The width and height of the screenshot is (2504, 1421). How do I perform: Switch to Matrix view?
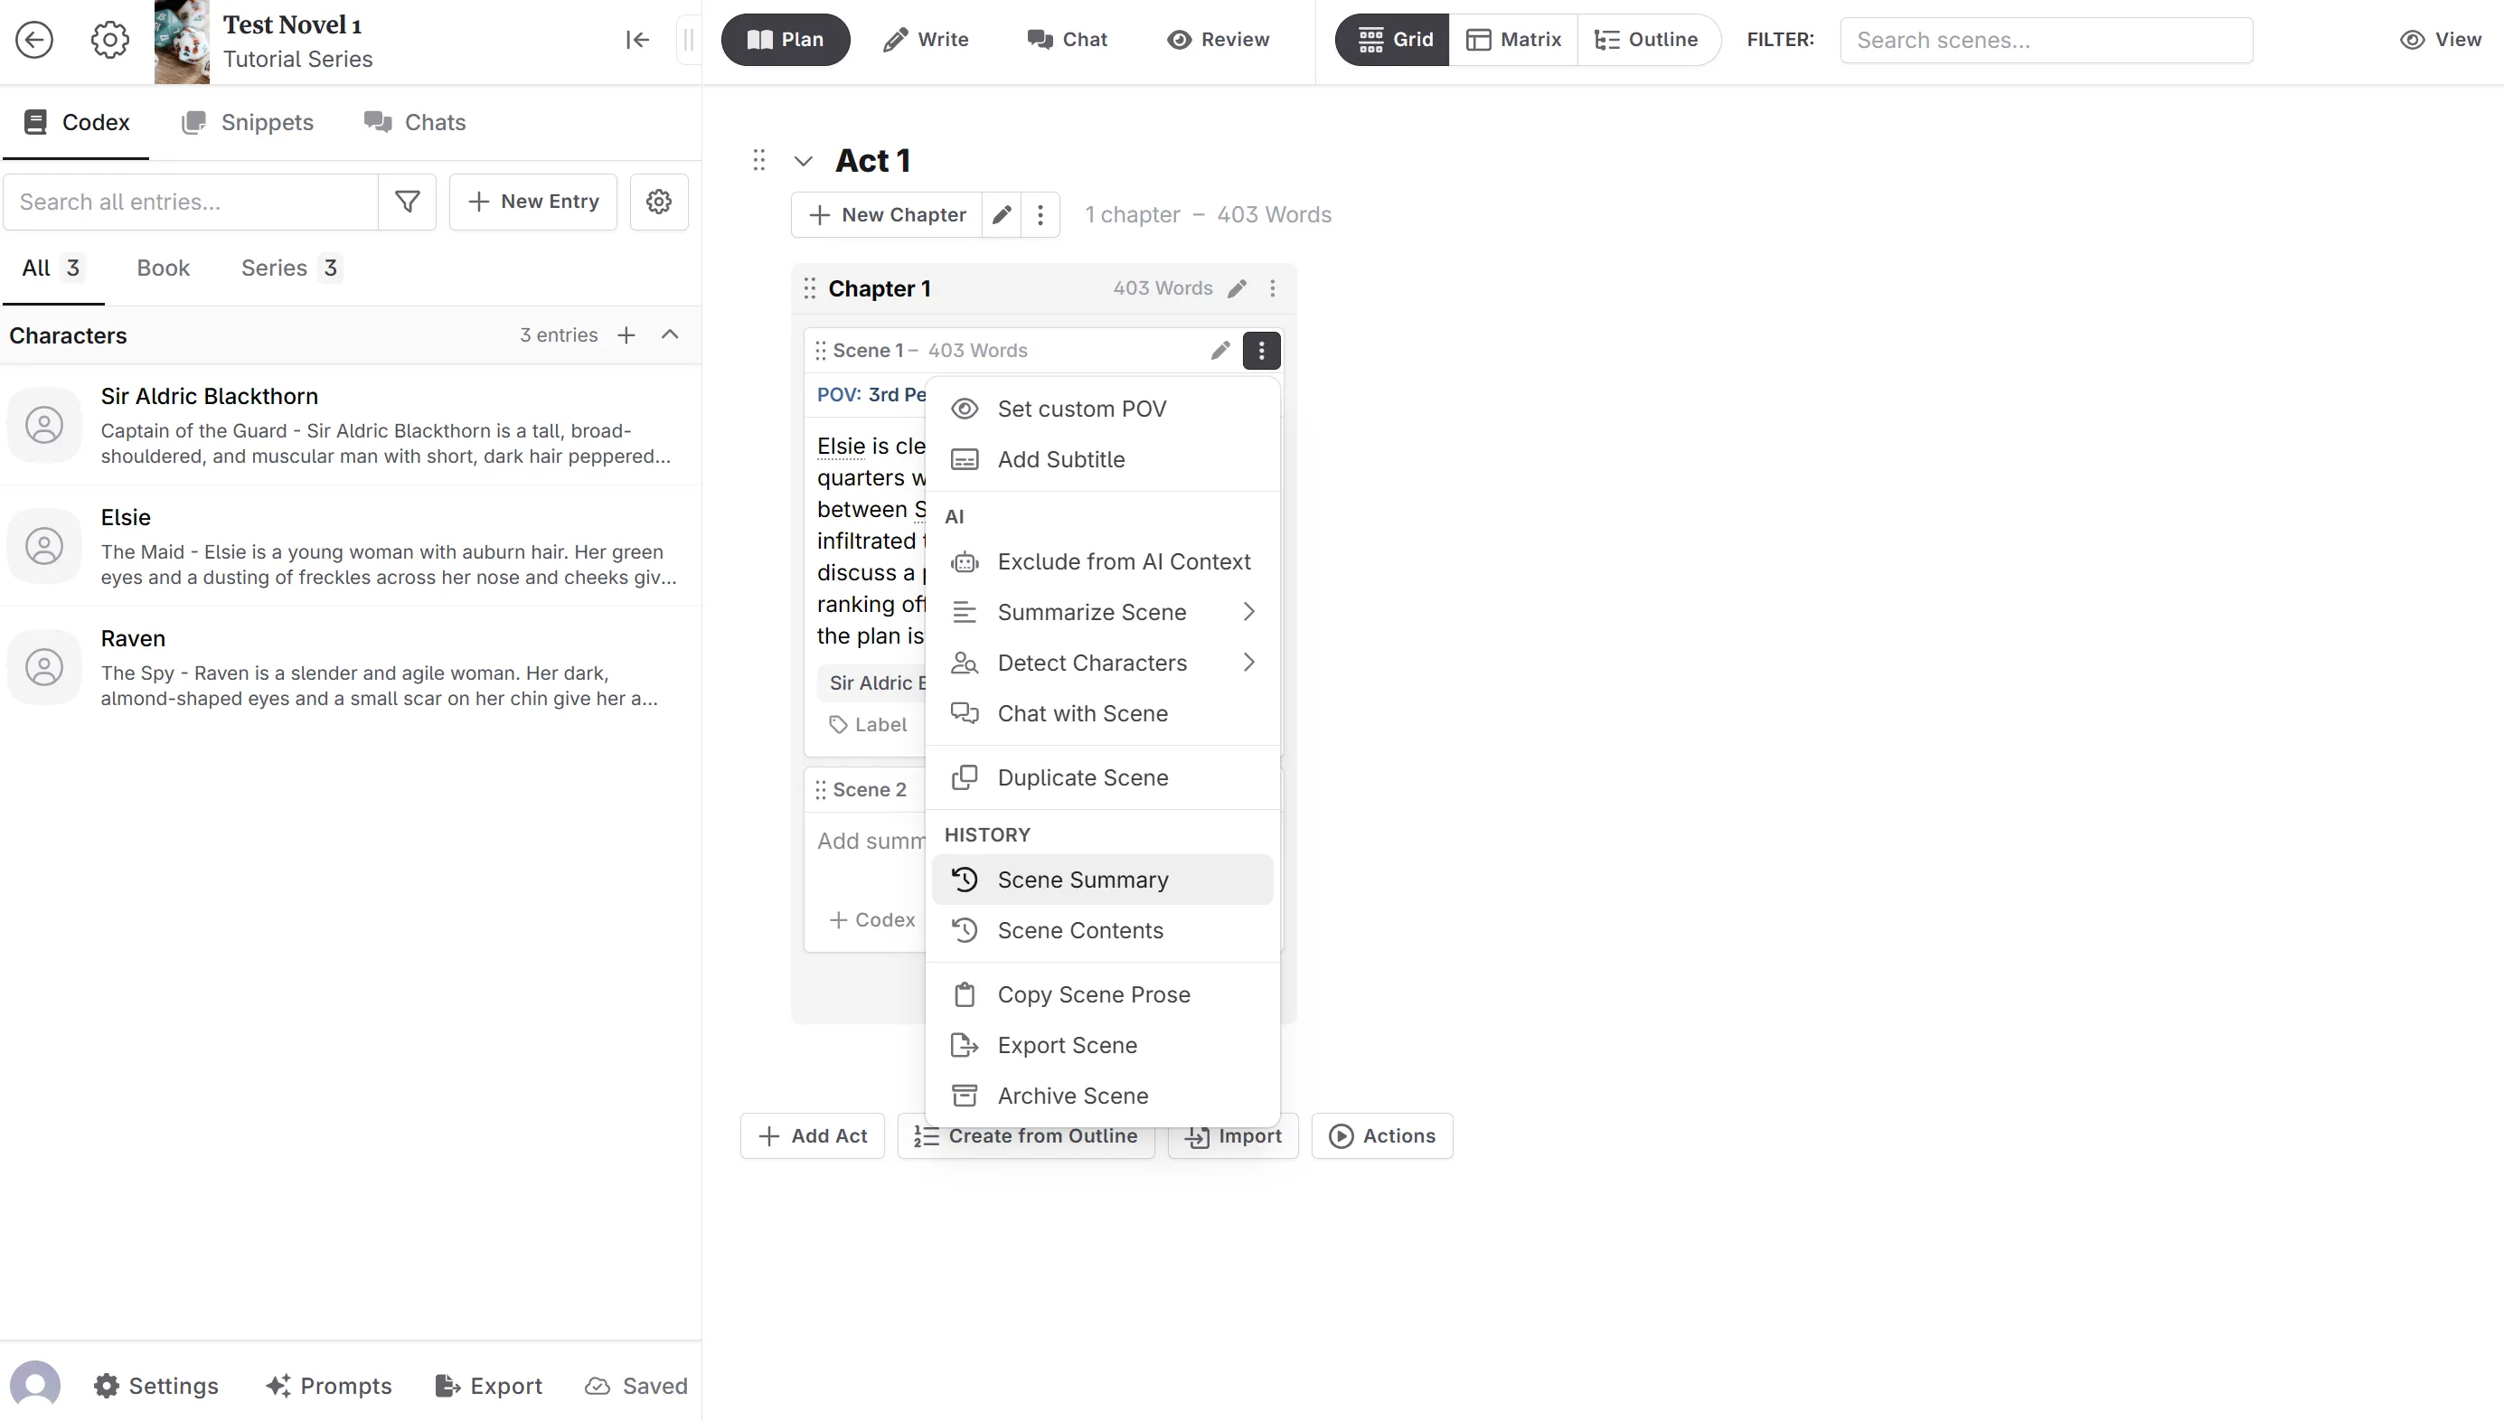tap(1513, 40)
